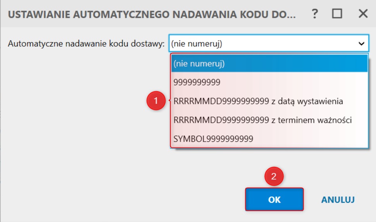
Task: Collapse the list using the combo box chevron
Action: tap(361, 44)
